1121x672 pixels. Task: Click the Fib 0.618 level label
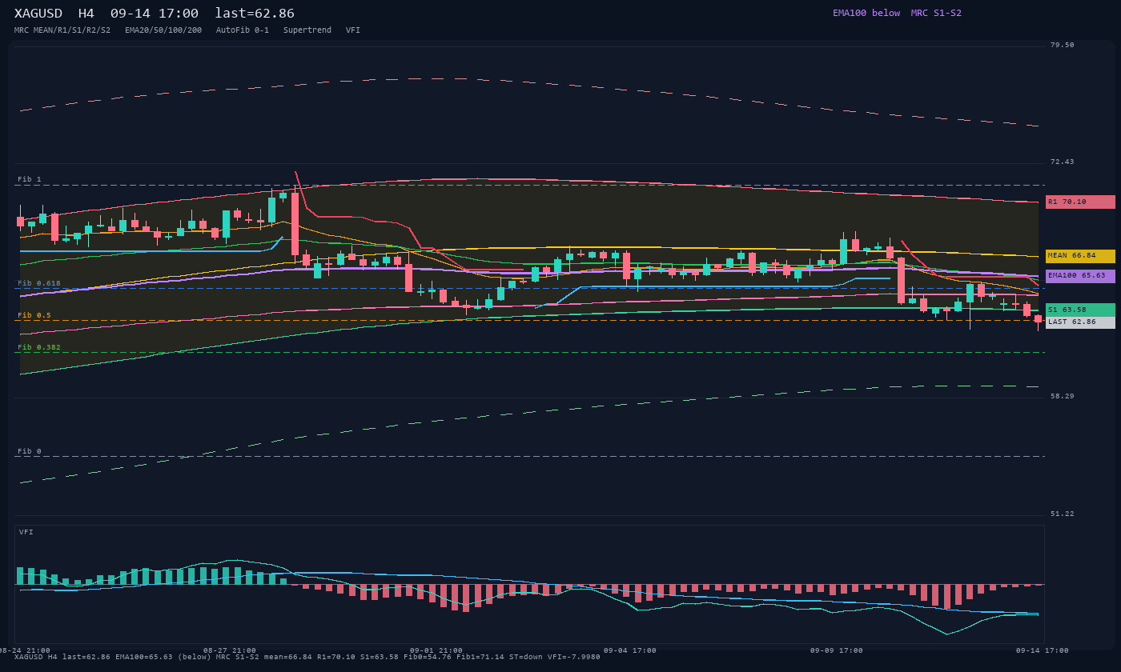coord(39,283)
